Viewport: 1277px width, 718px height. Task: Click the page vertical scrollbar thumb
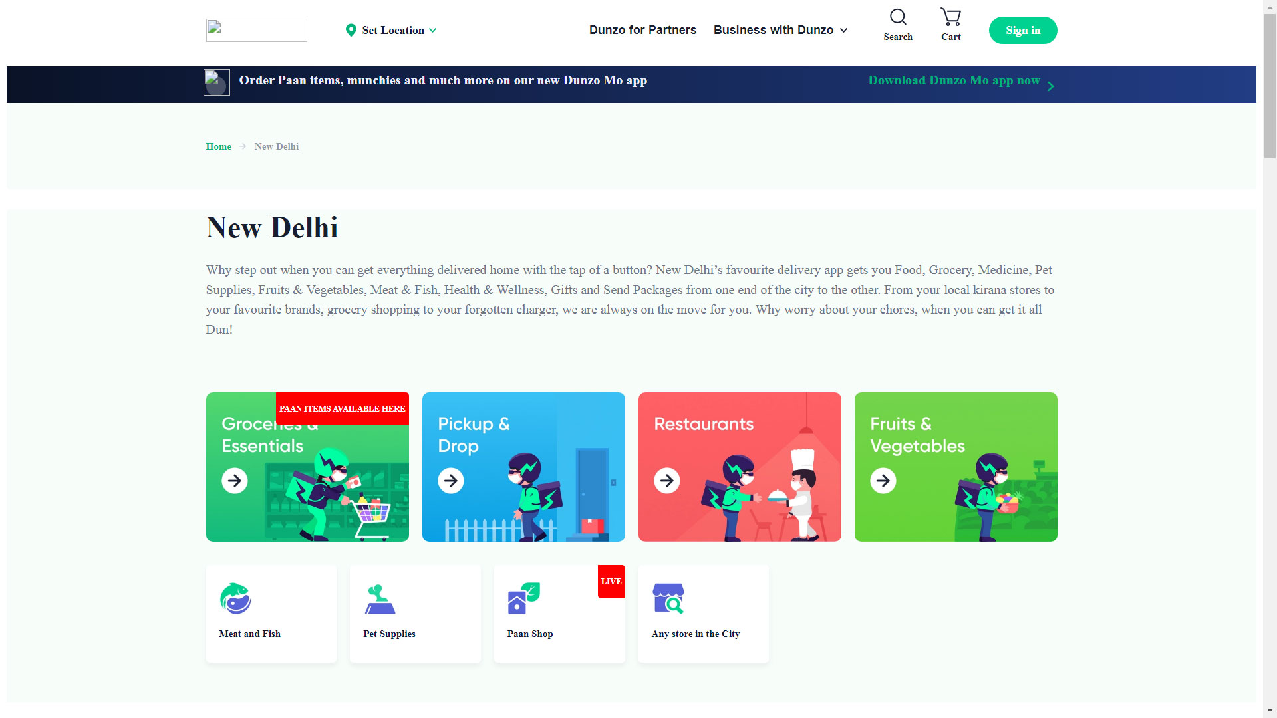[1270, 86]
